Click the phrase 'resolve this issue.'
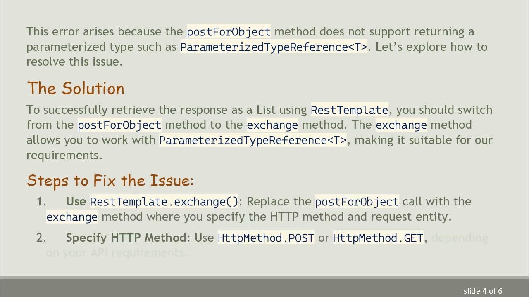This screenshot has height=297, width=529. coord(74,62)
